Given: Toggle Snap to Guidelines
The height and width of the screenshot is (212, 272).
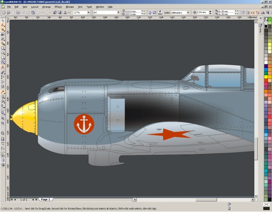Looking at the screenshot, I should (248, 13).
